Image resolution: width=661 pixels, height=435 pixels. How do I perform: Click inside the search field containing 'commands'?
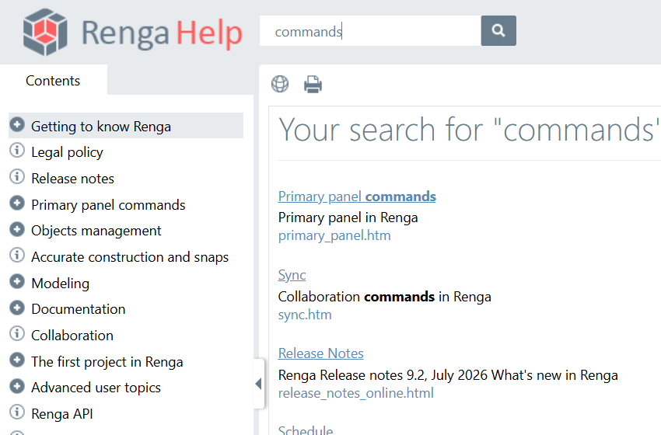click(370, 31)
